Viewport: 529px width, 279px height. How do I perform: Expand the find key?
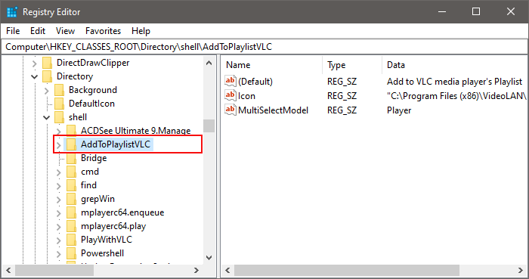tap(58, 186)
